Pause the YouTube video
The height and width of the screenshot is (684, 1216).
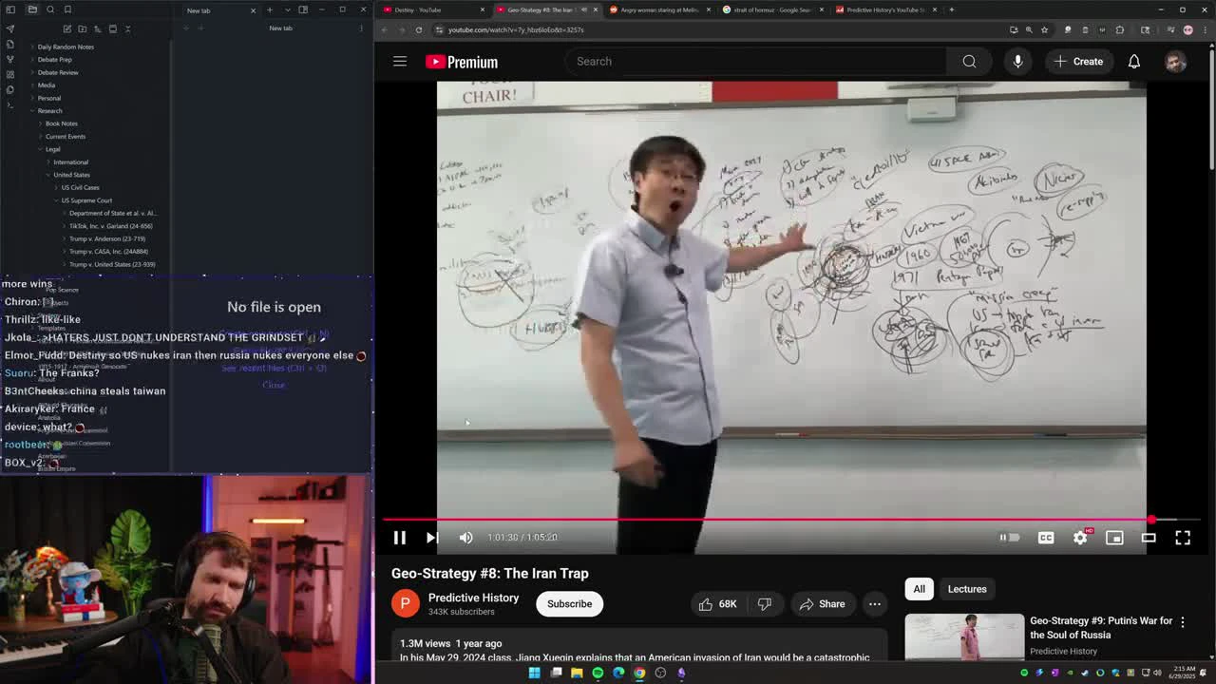[x=400, y=538]
